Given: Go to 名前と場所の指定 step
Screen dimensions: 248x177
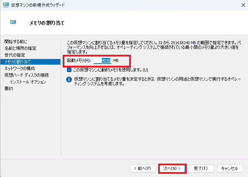Looking at the screenshot, I should [x=21, y=48].
